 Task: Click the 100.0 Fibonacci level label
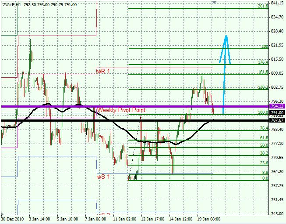click(x=263, y=112)
